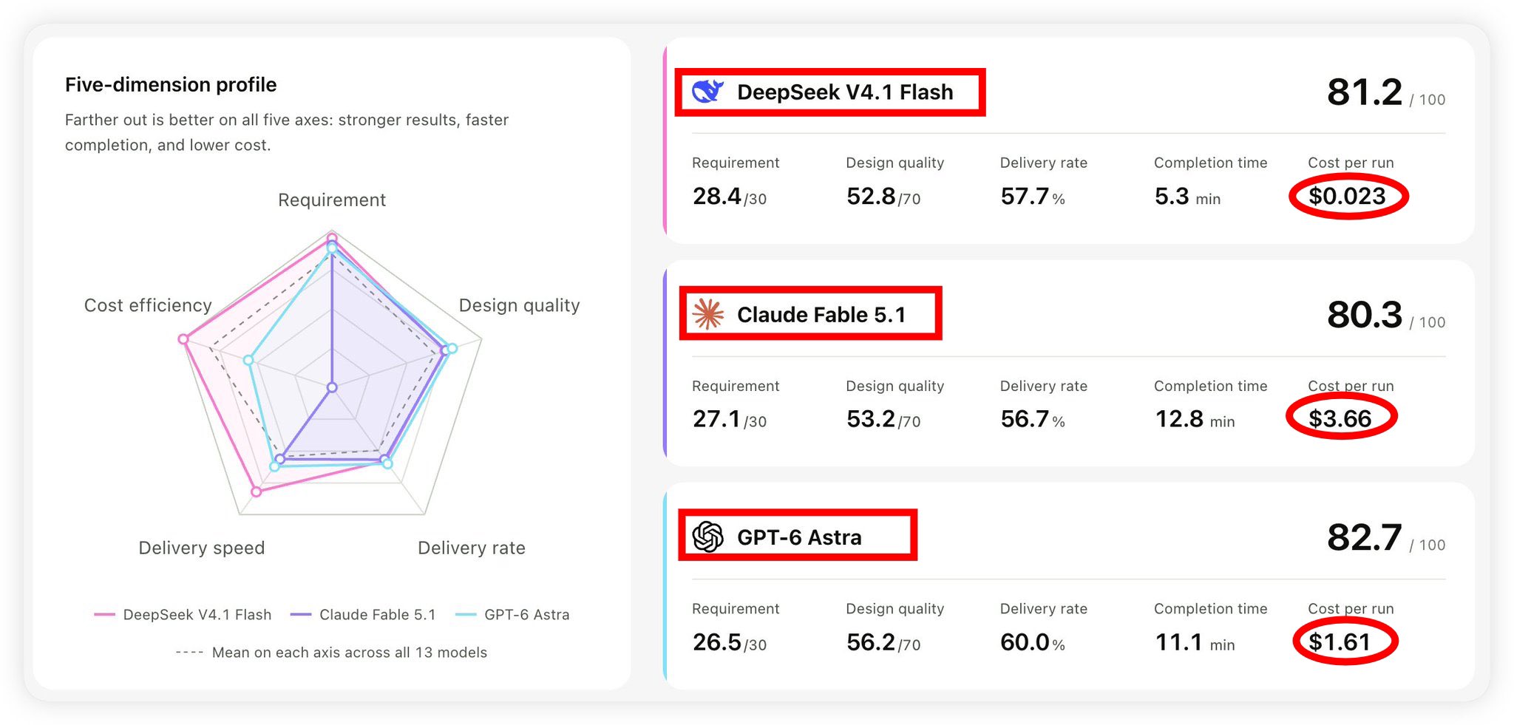Click the $0.023 cost per run value
The height and width of the screenshot is (725, 1514).
point(1347,196)
